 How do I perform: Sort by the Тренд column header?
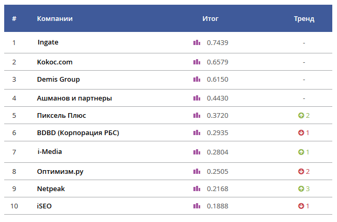(x=304, y=19)
